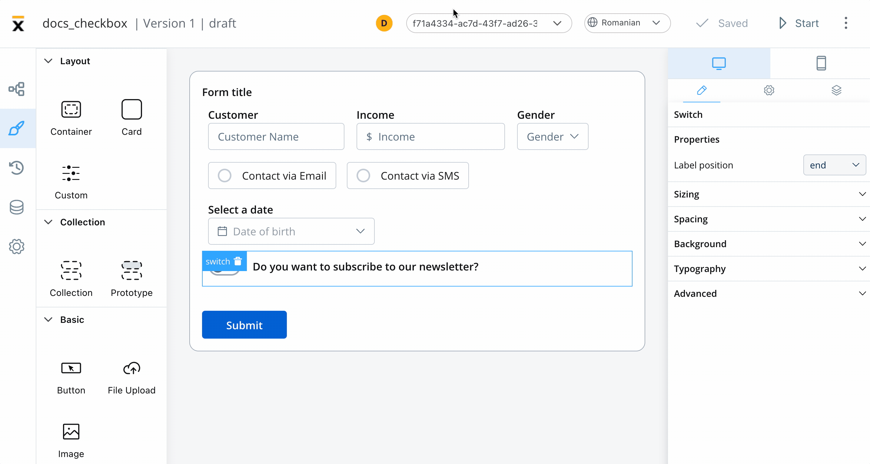The width and height of the screenshot is (870, 464).
Task: Pick the Custom layout component
Action: tap(71, 182)
